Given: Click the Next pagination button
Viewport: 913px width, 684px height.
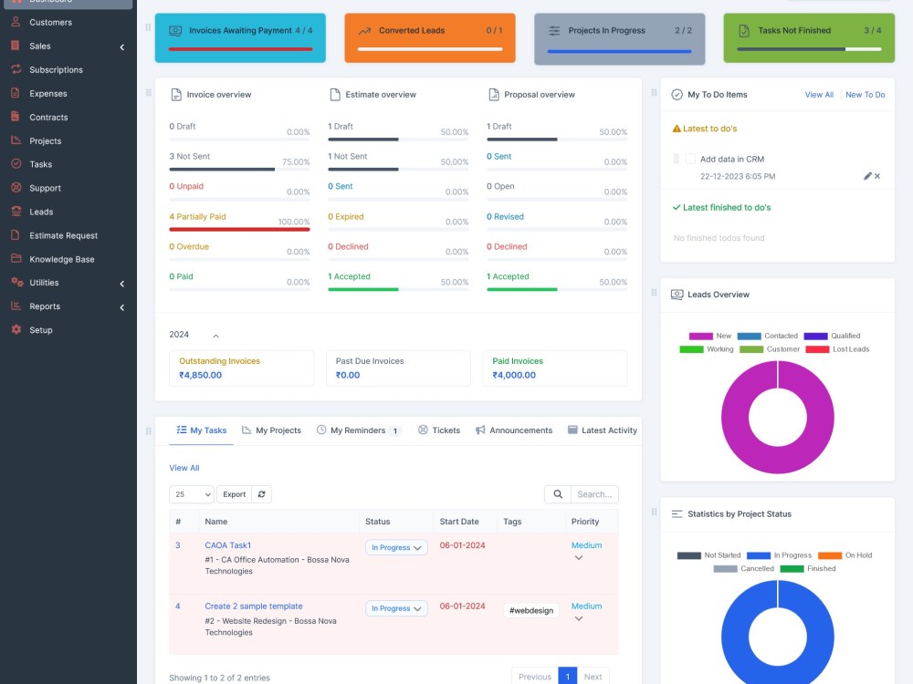Looking at the screenshot, I should click(x=593, y=677).
